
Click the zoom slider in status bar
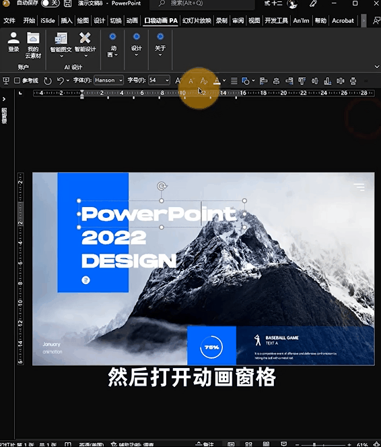323,445
